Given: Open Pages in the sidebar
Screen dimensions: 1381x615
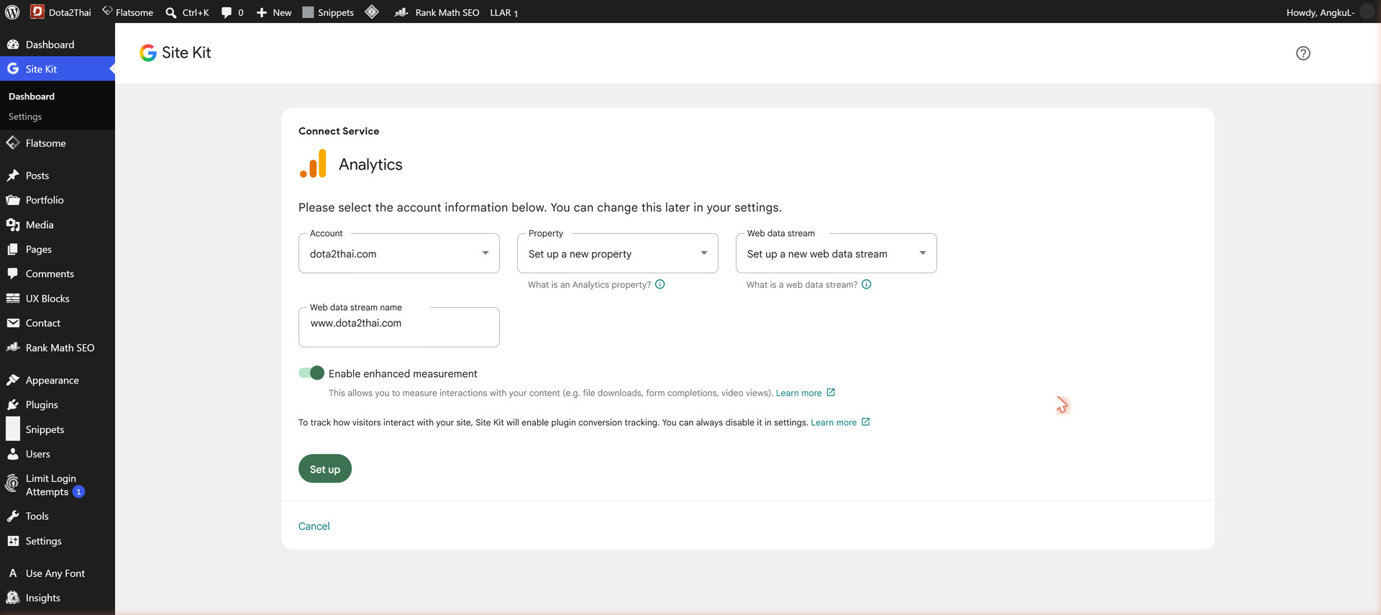Looking at the screenshot, I should pos(58,249).
